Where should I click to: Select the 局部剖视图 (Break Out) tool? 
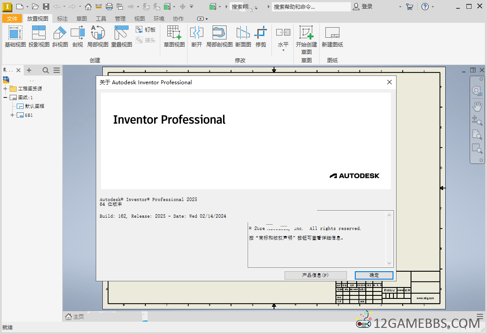219,36
